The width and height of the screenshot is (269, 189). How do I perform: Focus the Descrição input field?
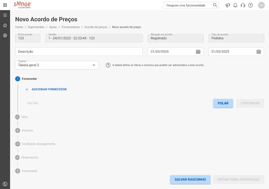(79, 52)
